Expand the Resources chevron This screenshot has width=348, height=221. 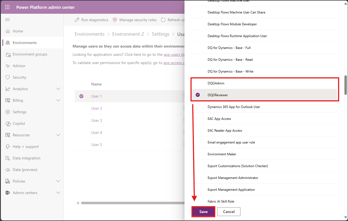[x=58, y=135]
